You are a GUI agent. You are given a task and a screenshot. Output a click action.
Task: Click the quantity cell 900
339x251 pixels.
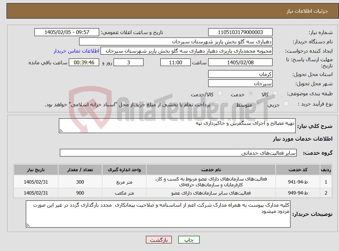[80, 193]
